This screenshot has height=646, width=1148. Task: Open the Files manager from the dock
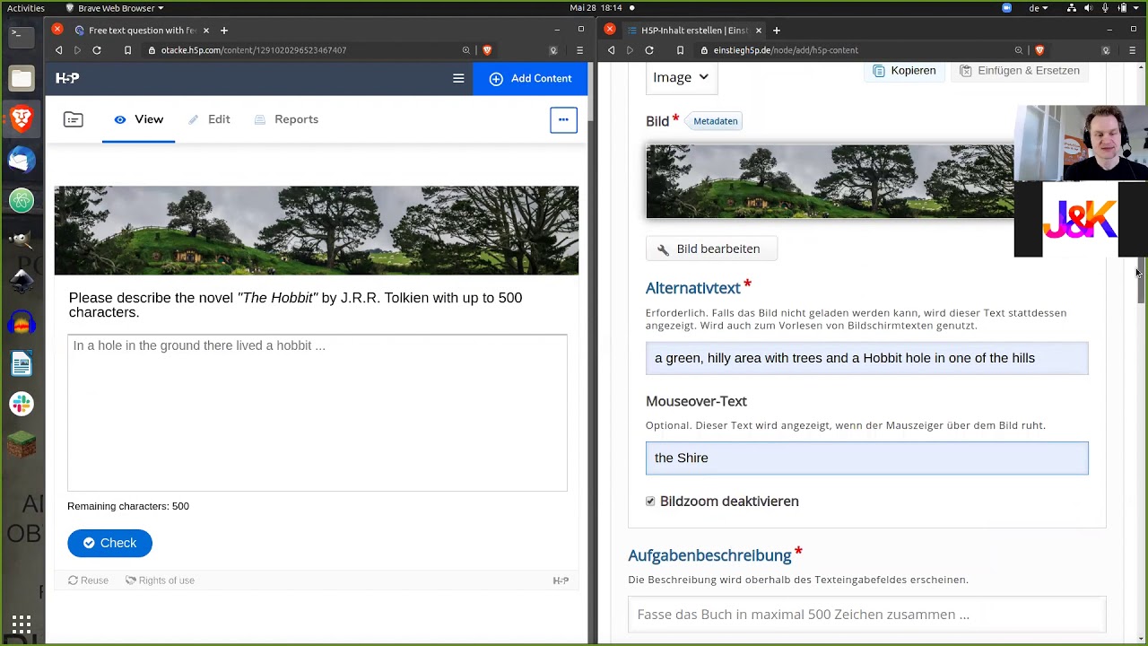pos(22,78)
